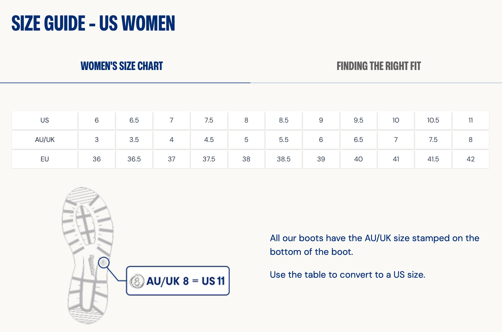Click the EU row header cell
Viewport: 502px width, 332px height.
click(x=45, y=159)
